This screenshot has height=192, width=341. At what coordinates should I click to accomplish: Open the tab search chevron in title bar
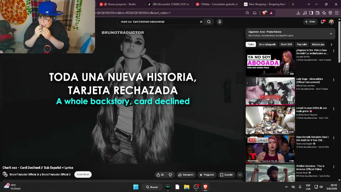click(309, 4)
